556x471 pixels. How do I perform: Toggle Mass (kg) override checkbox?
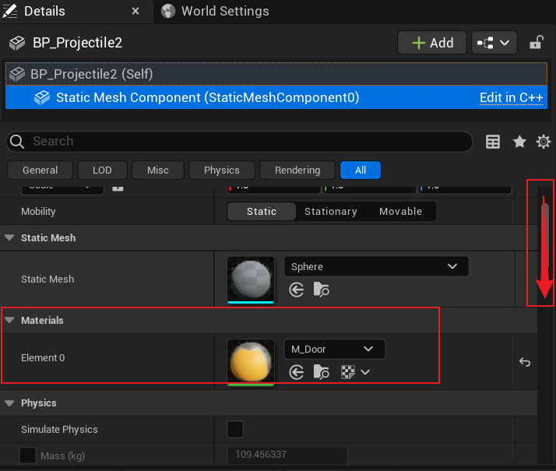(x=28, y=455)
